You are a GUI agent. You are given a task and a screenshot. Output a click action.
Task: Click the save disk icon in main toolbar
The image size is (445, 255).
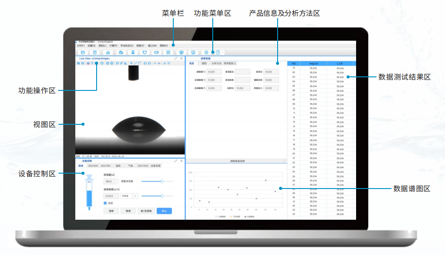point(95,52)
